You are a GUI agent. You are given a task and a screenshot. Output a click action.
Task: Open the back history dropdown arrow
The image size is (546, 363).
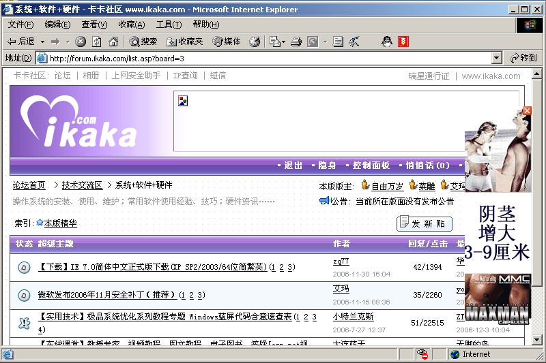click(42, 42)
